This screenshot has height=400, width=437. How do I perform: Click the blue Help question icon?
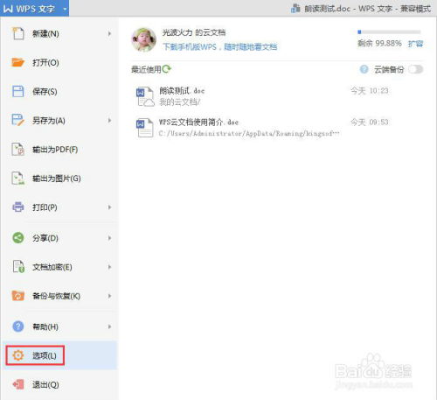point(18,326)
